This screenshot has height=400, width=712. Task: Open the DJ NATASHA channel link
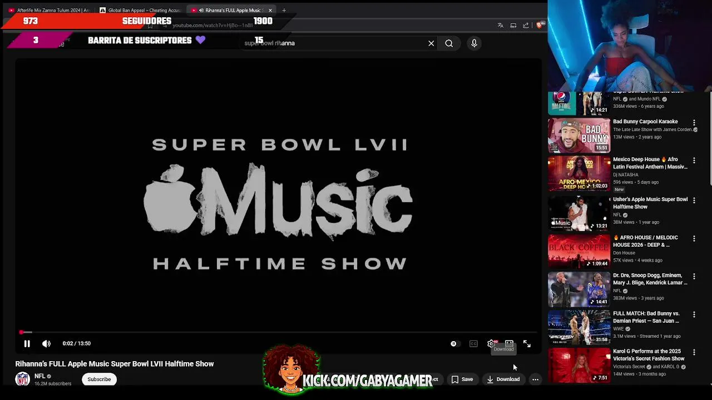click(x=625, y=174)
